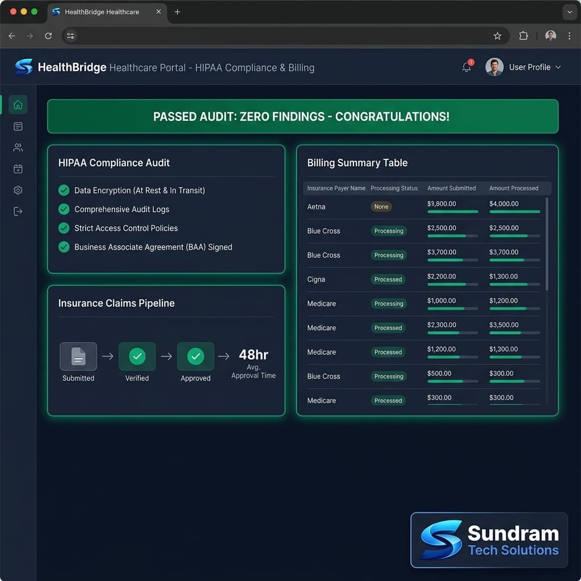
Task: Toggle Strict Access Control Policies check
Action: pos(64,228)
